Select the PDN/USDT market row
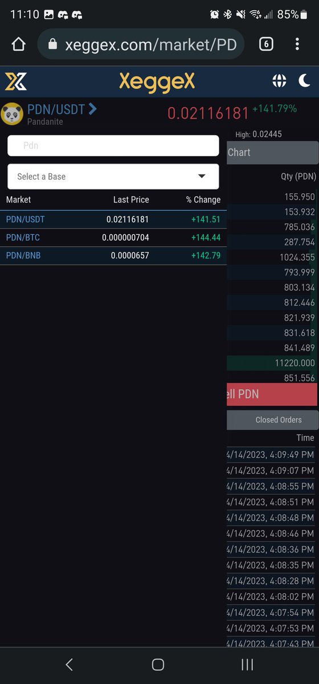 113,219
